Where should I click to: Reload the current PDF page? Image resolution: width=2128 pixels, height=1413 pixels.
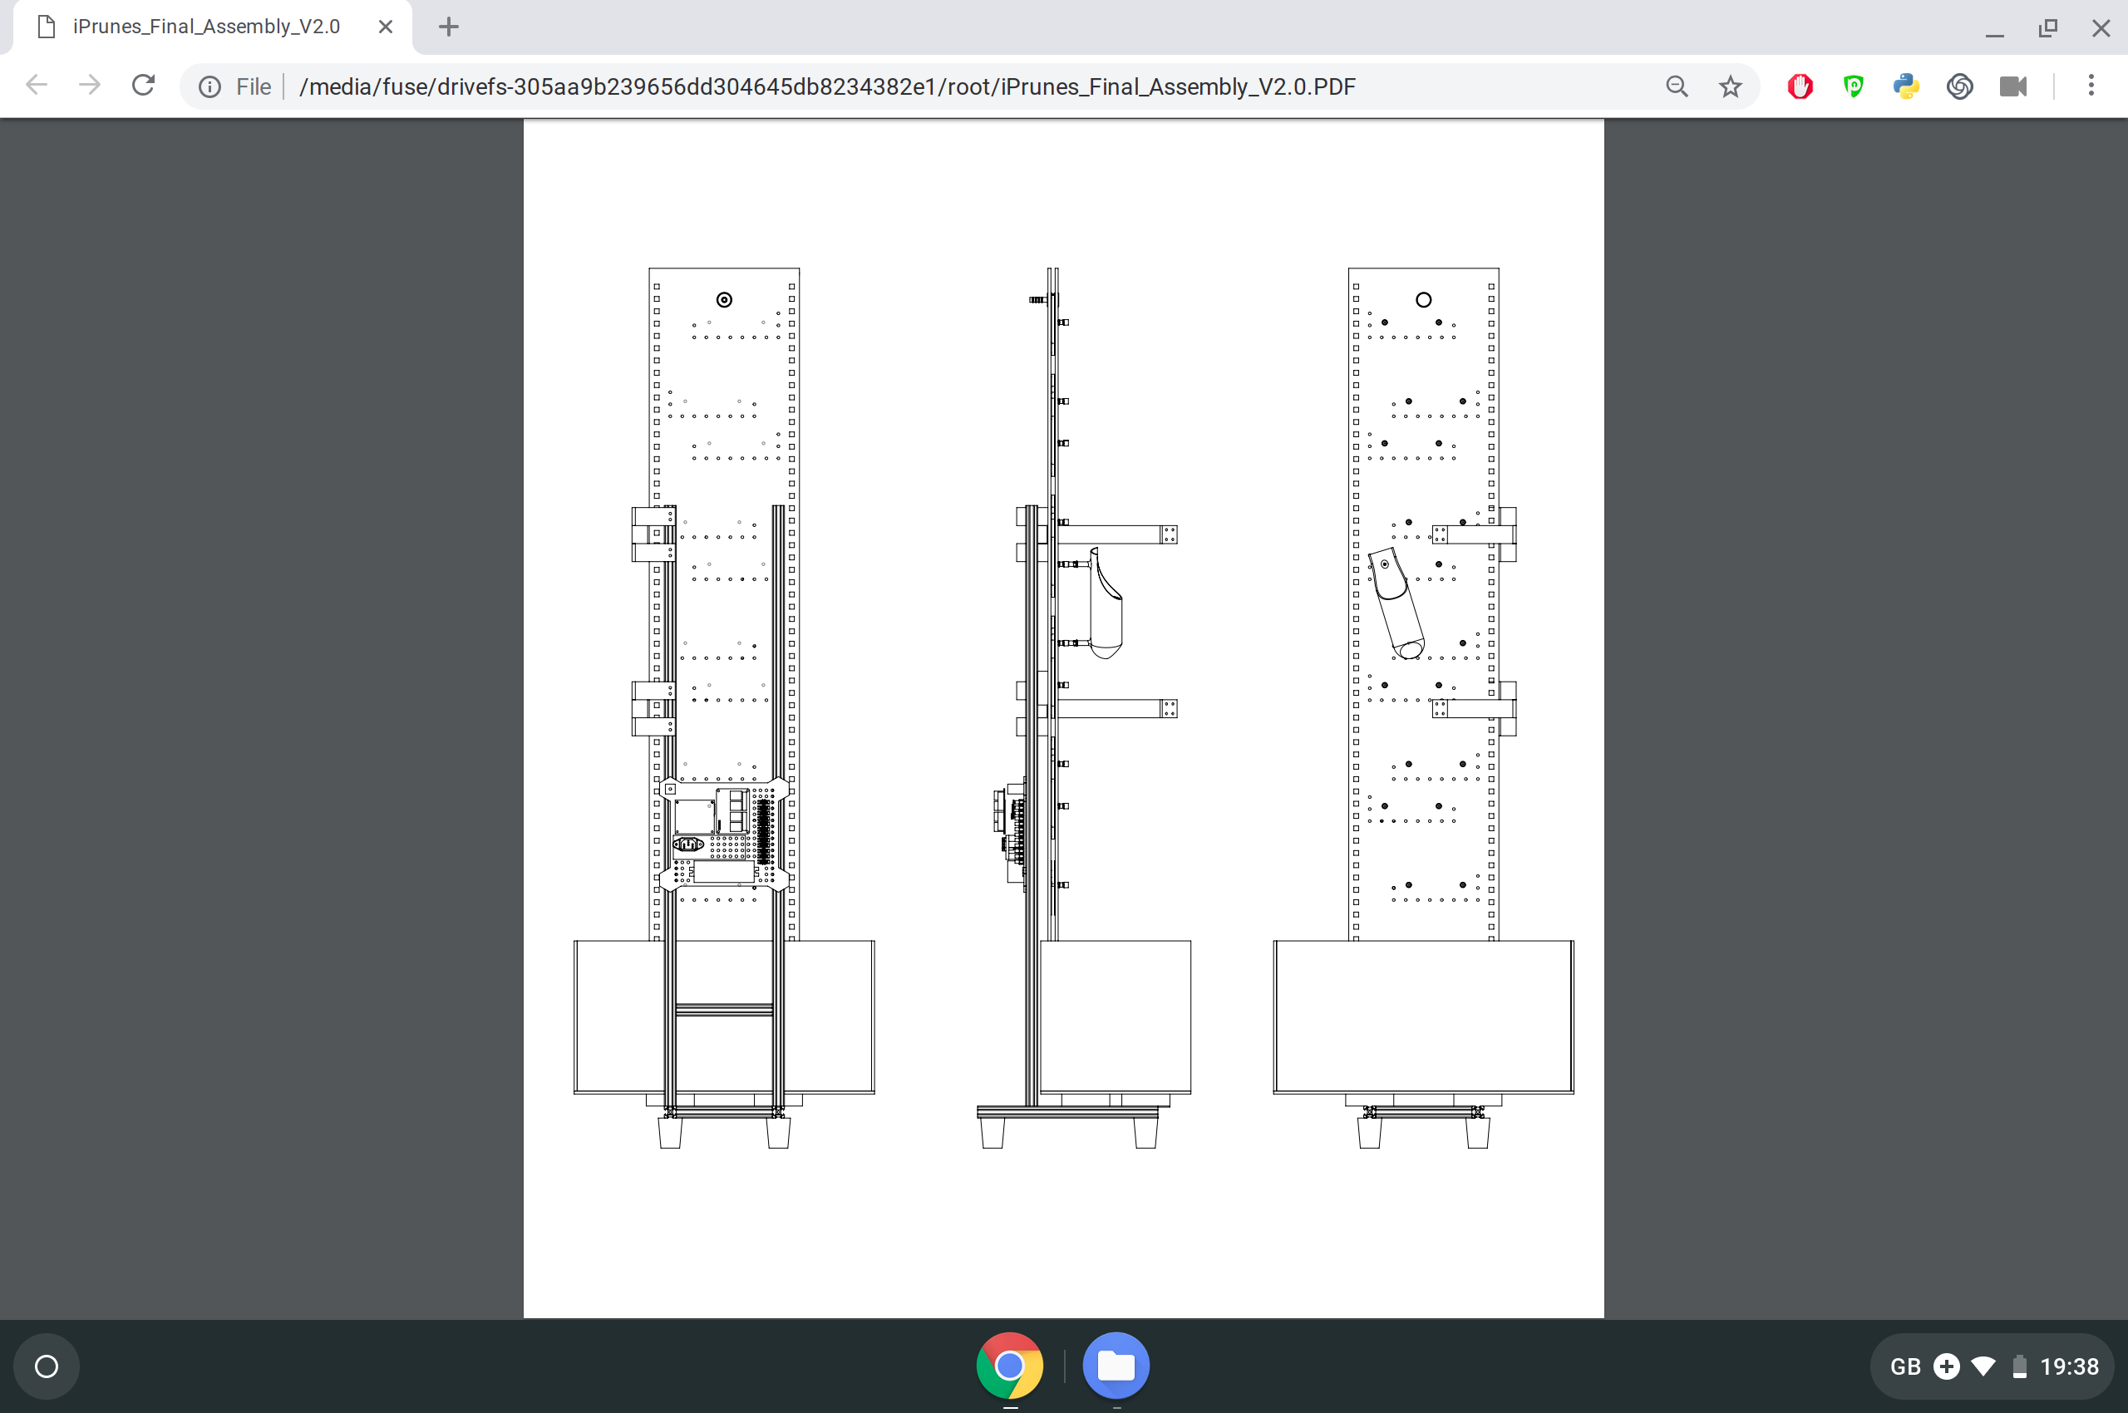coord(142,84)
